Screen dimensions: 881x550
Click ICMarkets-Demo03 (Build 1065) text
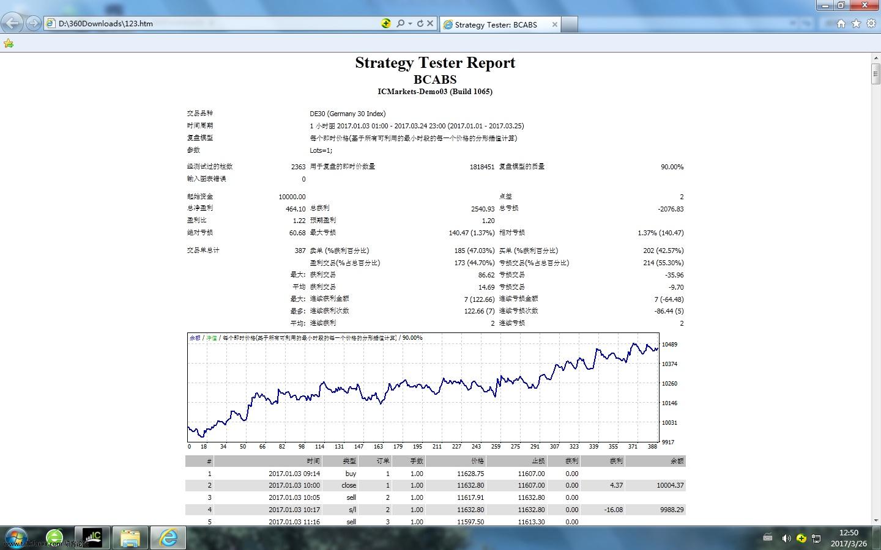click(x=435, y=92)
